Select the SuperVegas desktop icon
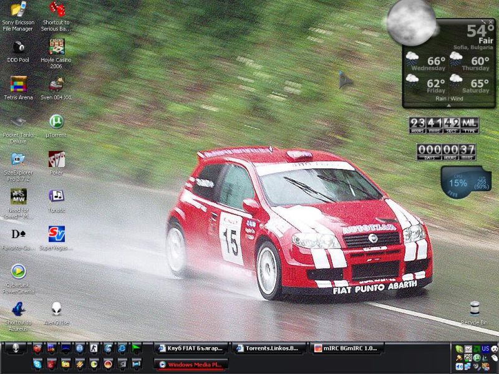This screenshot has height=374, width=499. (x=56, y=238)
